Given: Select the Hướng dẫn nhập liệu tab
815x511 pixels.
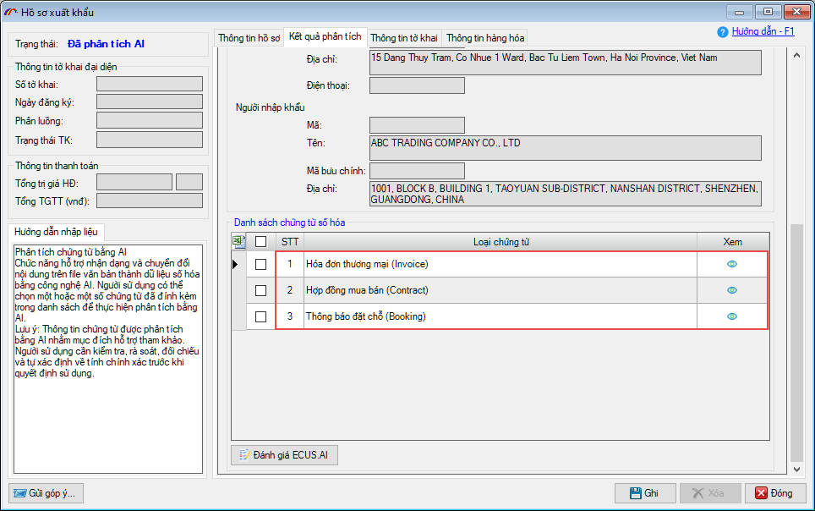Looking at the screenshot, I should [x=57, y=231].
